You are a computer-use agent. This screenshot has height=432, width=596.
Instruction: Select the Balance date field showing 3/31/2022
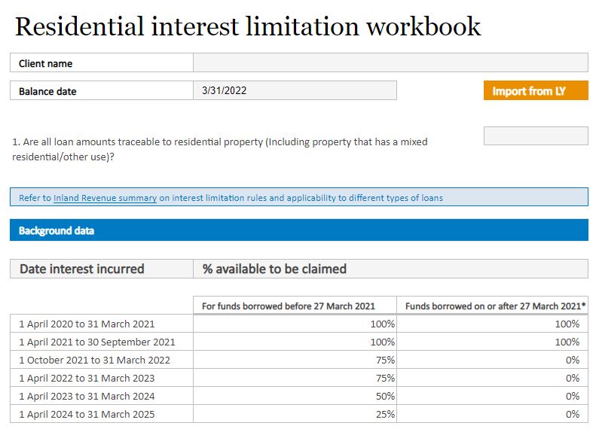[295, 91]
